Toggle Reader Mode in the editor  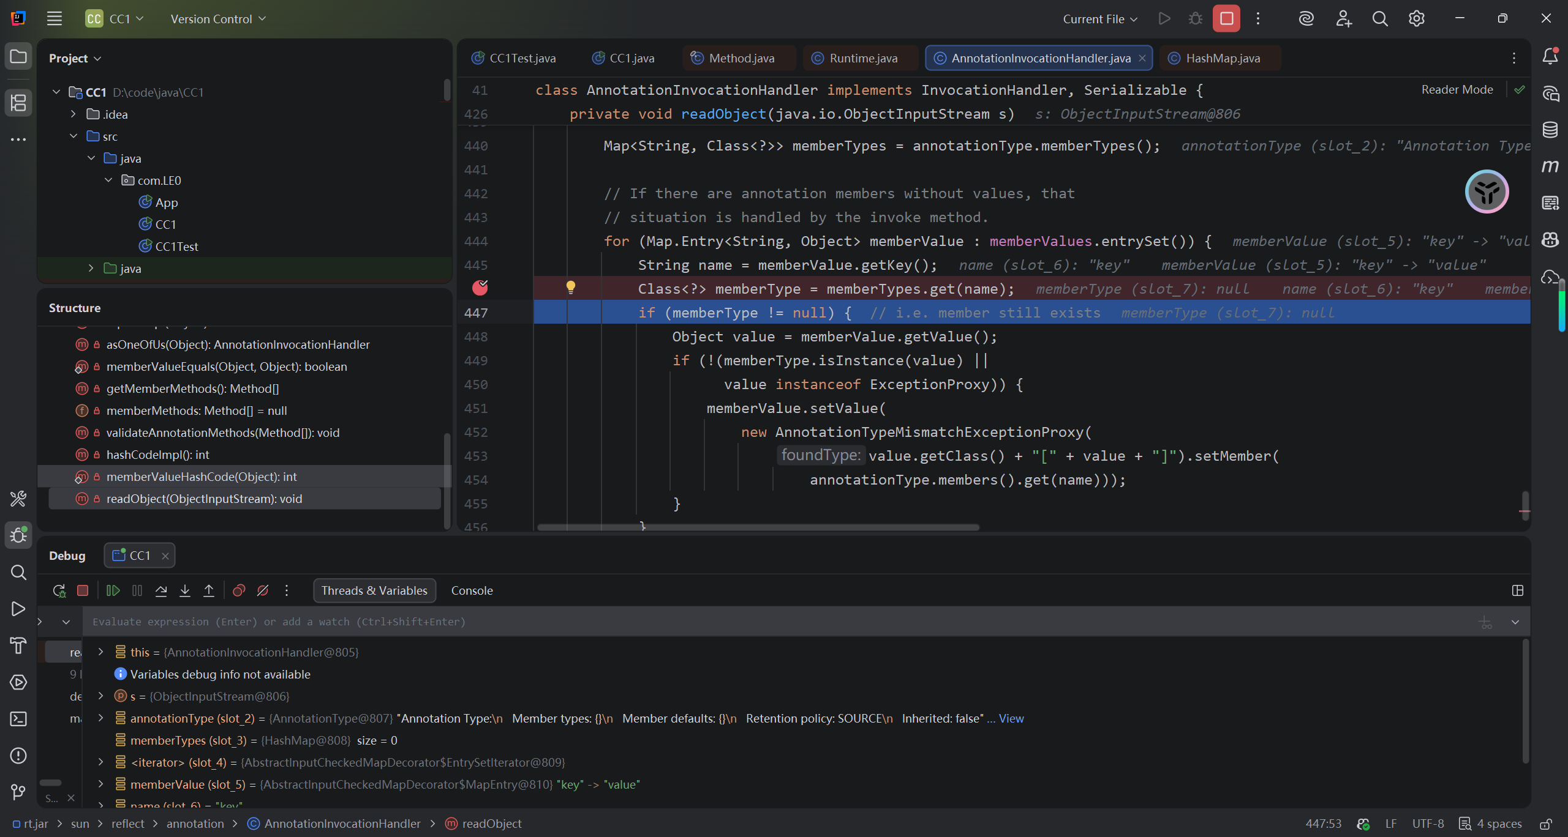1457,89
